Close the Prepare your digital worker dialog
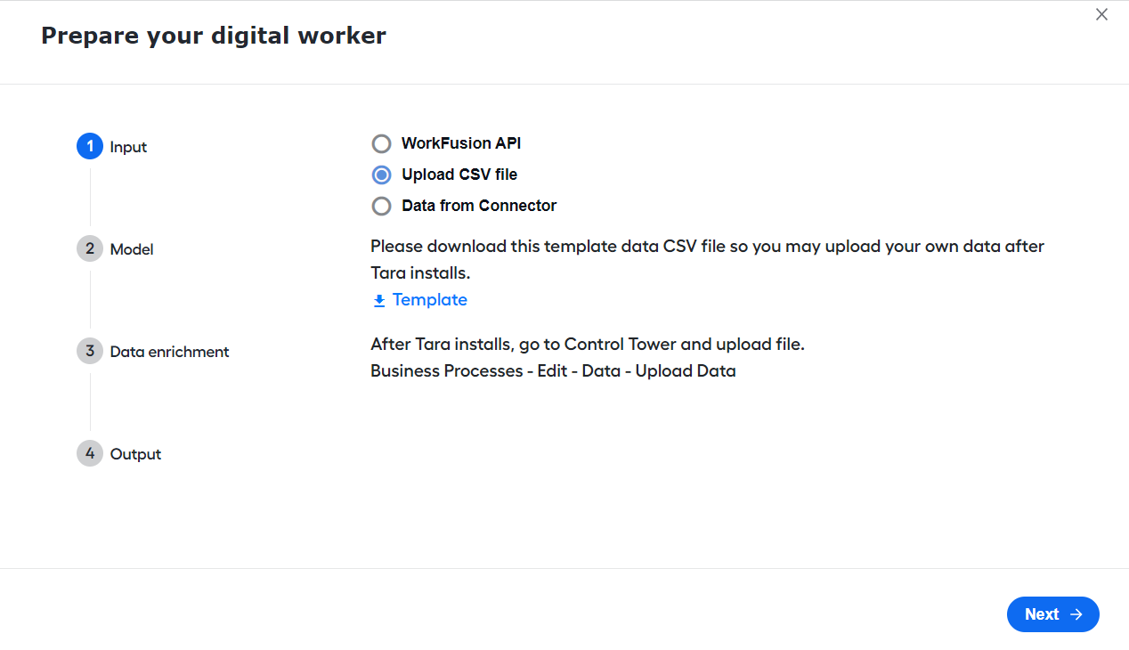This screenshot has height=650, width=1129. (x=1102, y=14)
